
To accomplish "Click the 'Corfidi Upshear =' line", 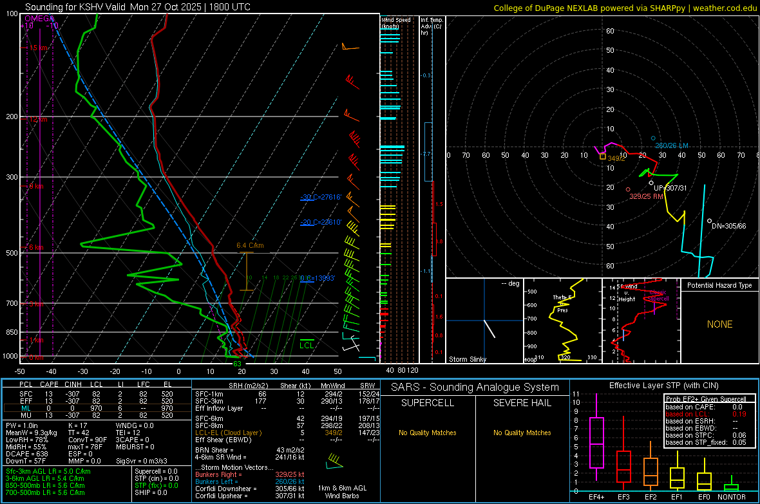I will [x=250, y=496].
